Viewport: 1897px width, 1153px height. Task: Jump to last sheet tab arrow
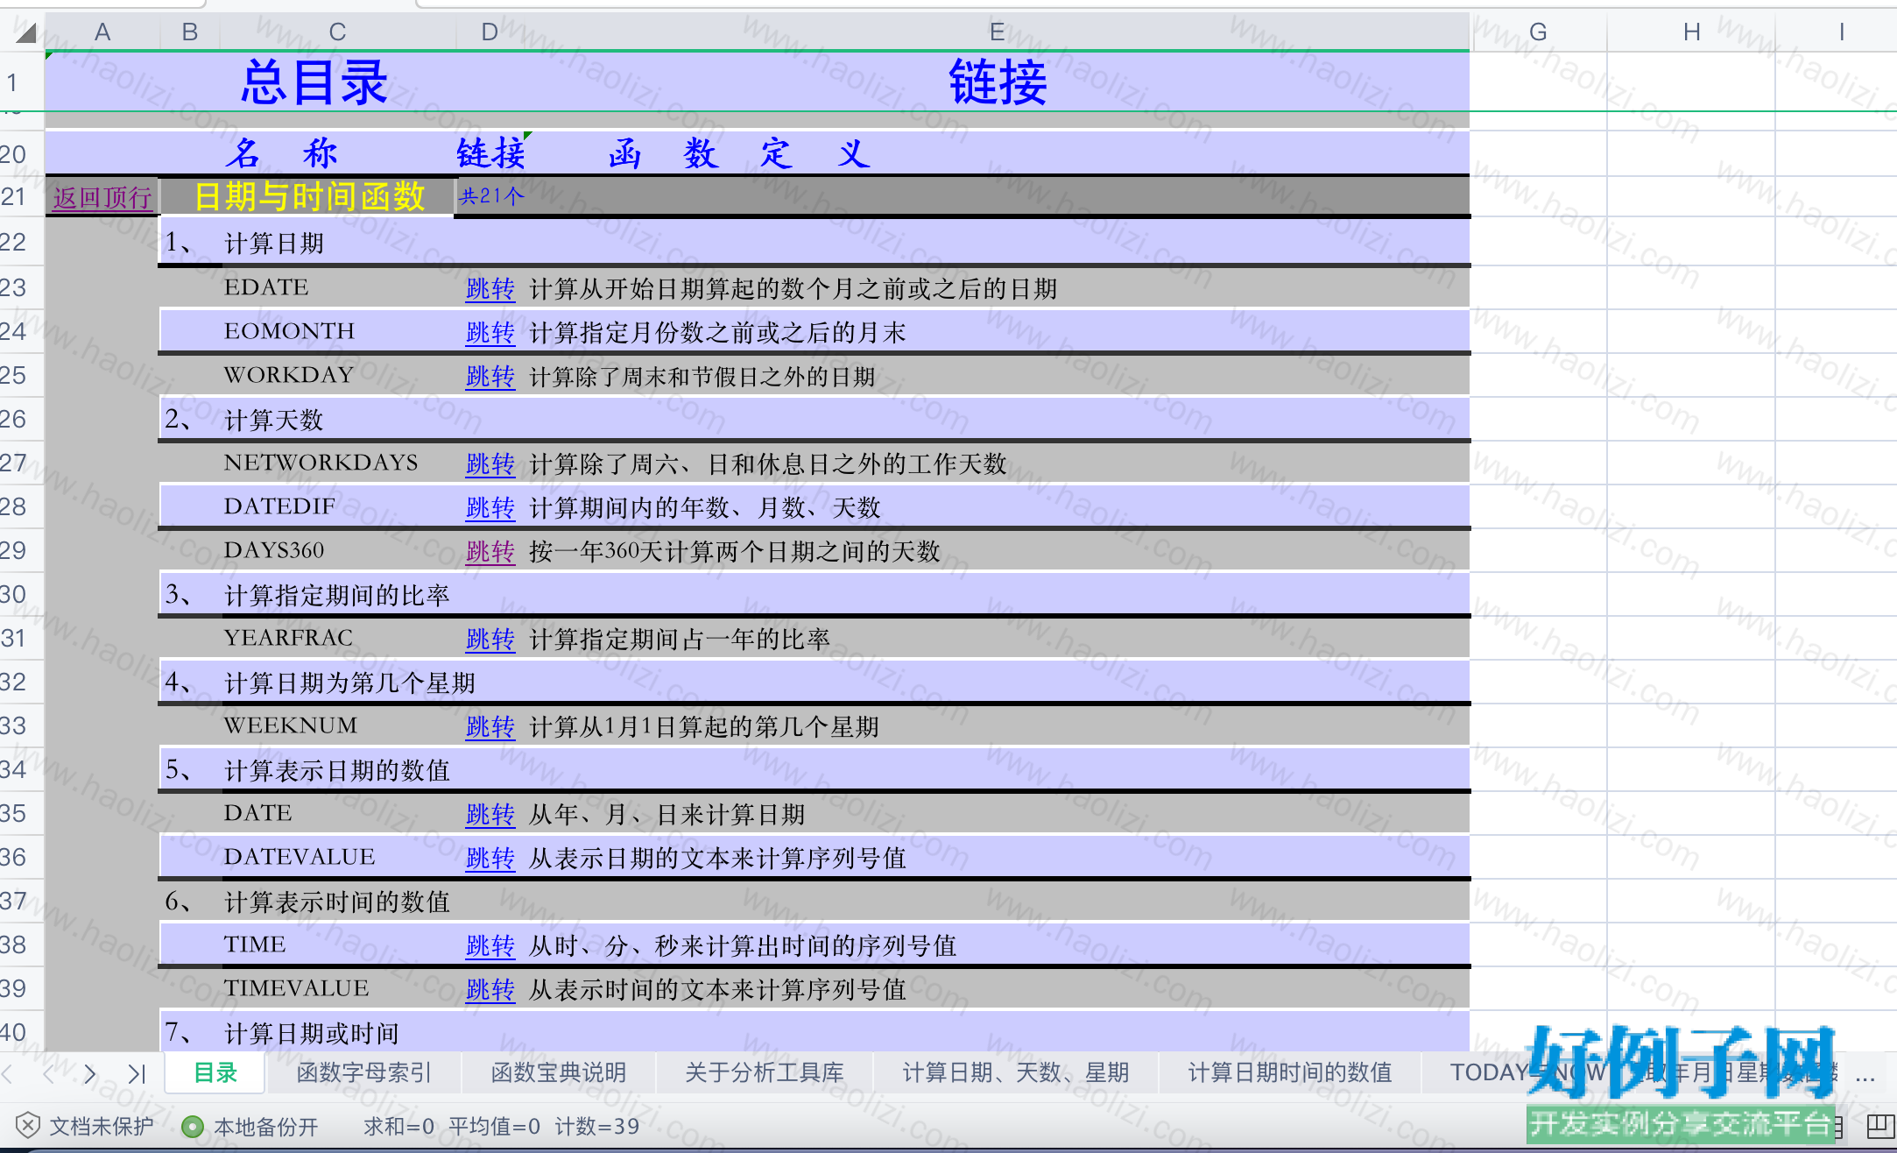click(136, 1073)
